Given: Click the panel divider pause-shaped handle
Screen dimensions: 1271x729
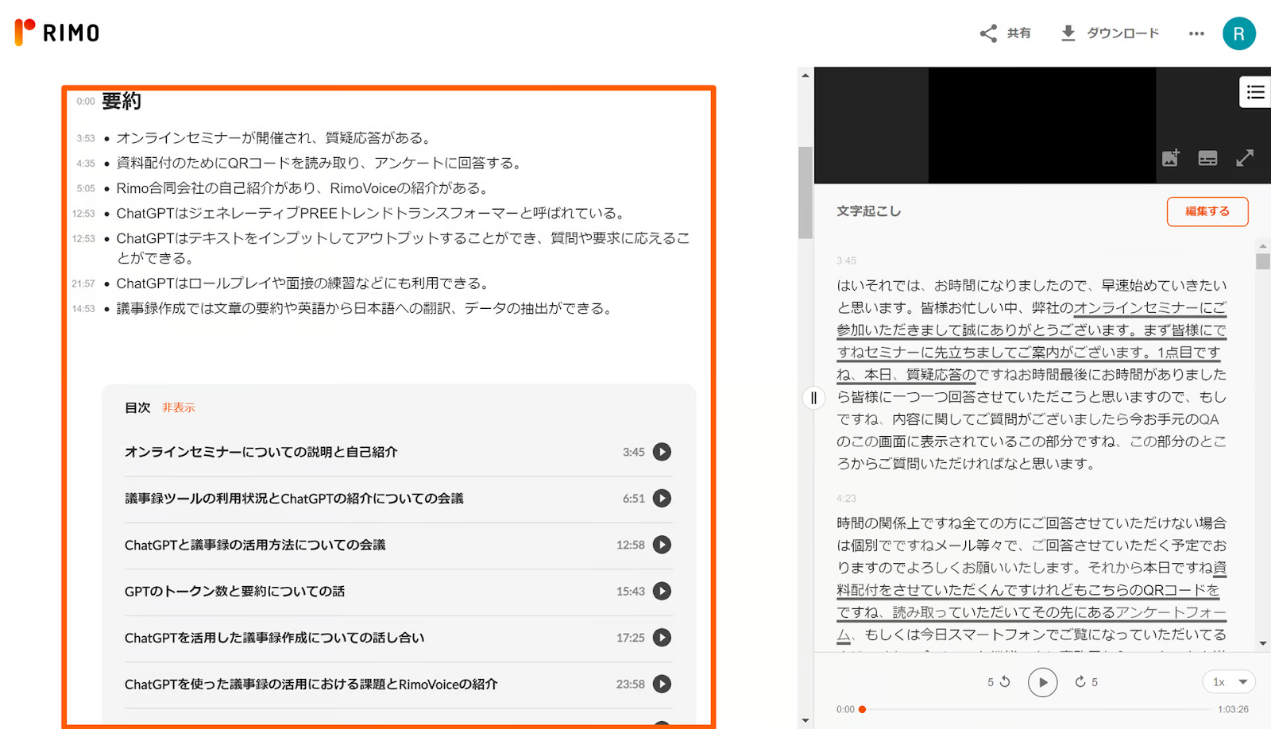Looking at the screenshot, I should pos(813,398).
